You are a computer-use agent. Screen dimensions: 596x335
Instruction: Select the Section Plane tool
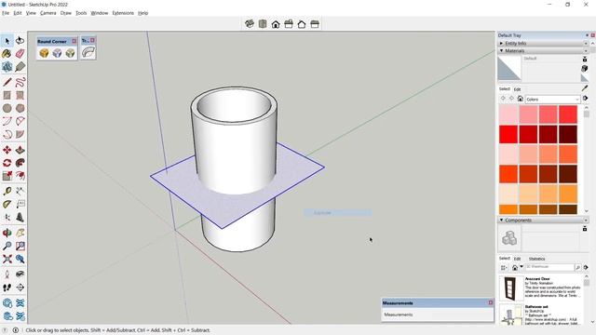coord(20,288)
